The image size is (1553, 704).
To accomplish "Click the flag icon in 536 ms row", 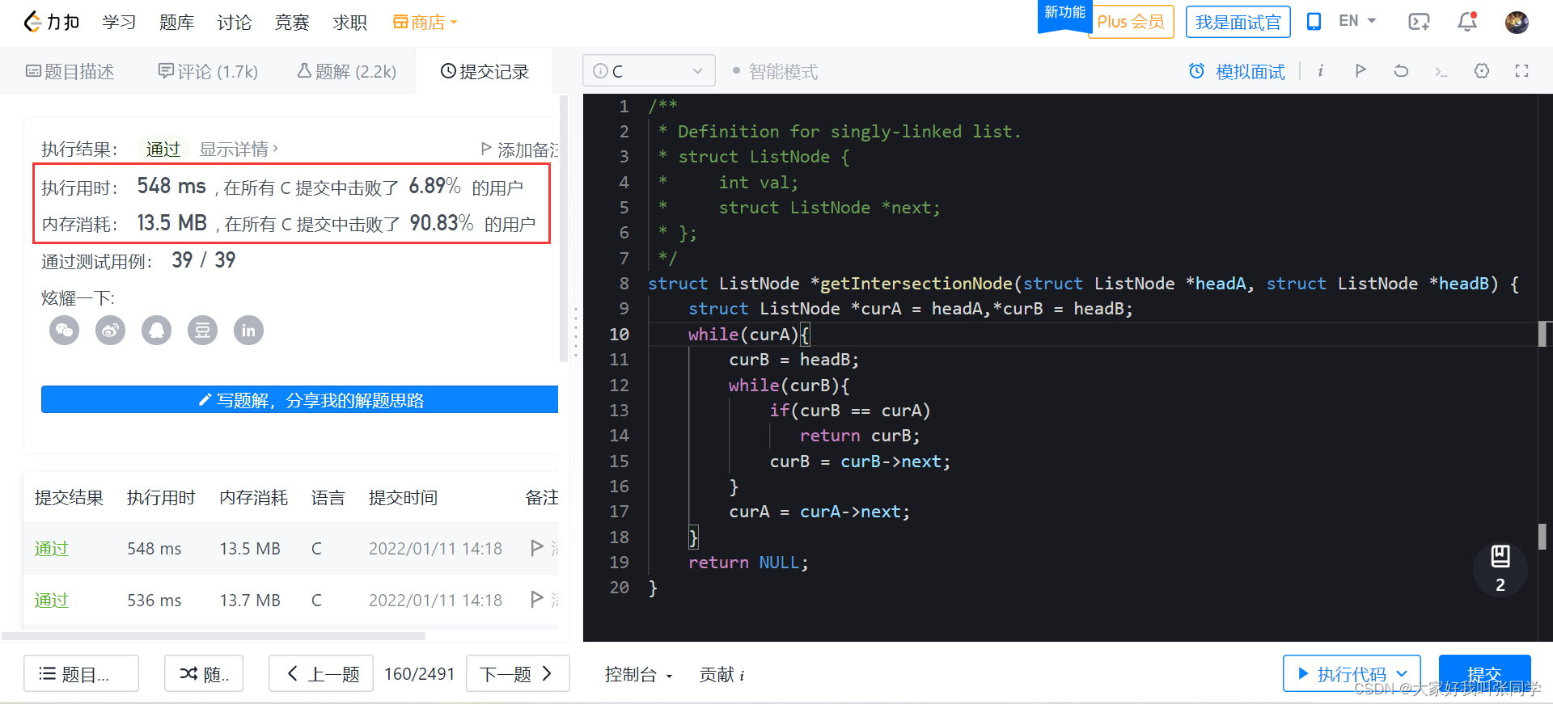I will 536,599.
